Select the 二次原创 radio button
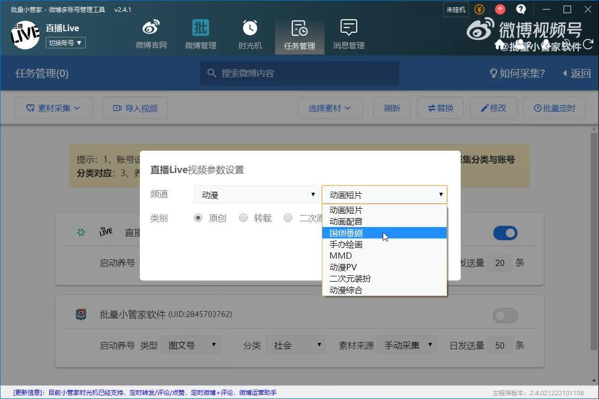The width and height of the screenshot is (599, 399). point(288,218)
